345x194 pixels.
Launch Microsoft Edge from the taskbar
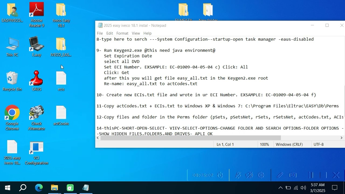[39, 188]
